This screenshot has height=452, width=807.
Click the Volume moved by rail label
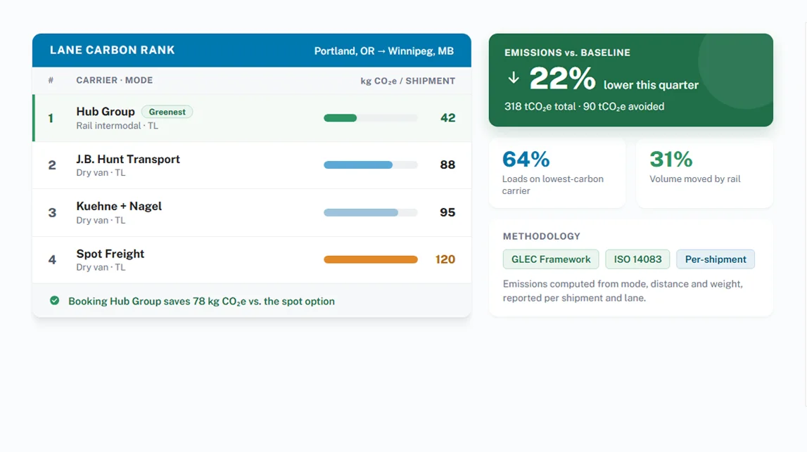point(695,179)
